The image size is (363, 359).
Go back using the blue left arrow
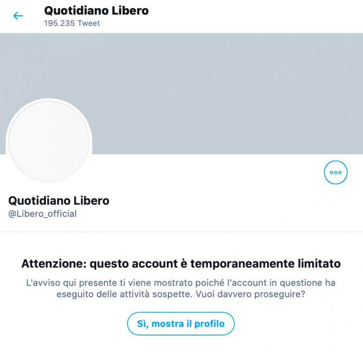pyautogui.click(x=18, y=16)
